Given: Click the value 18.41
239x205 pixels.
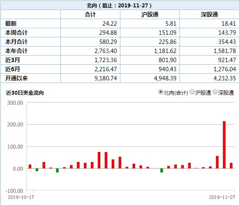Looking at the screenshot, I should 229,23.
